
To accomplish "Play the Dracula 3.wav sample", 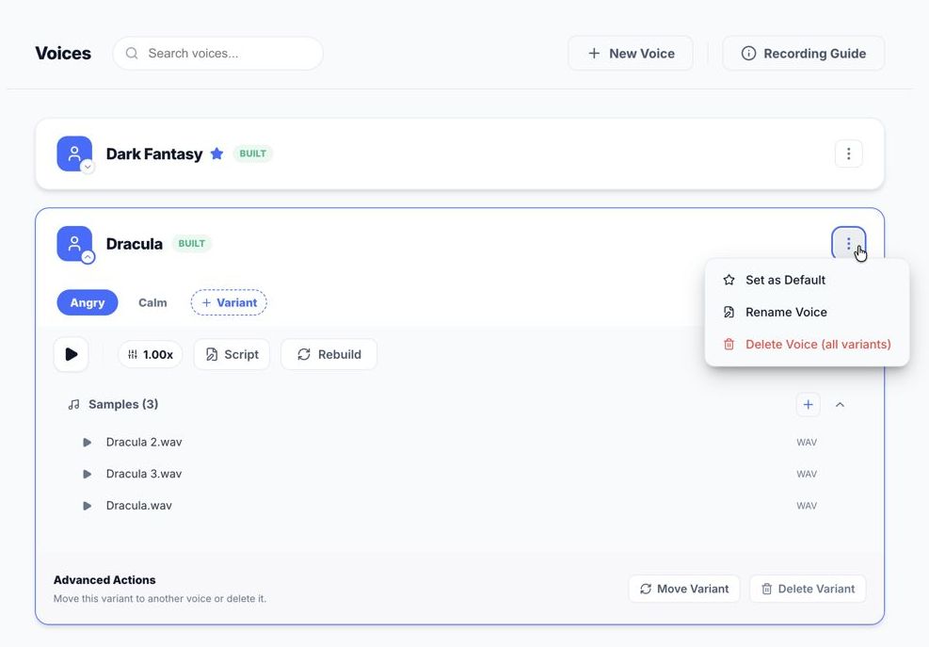I will 86,474.
